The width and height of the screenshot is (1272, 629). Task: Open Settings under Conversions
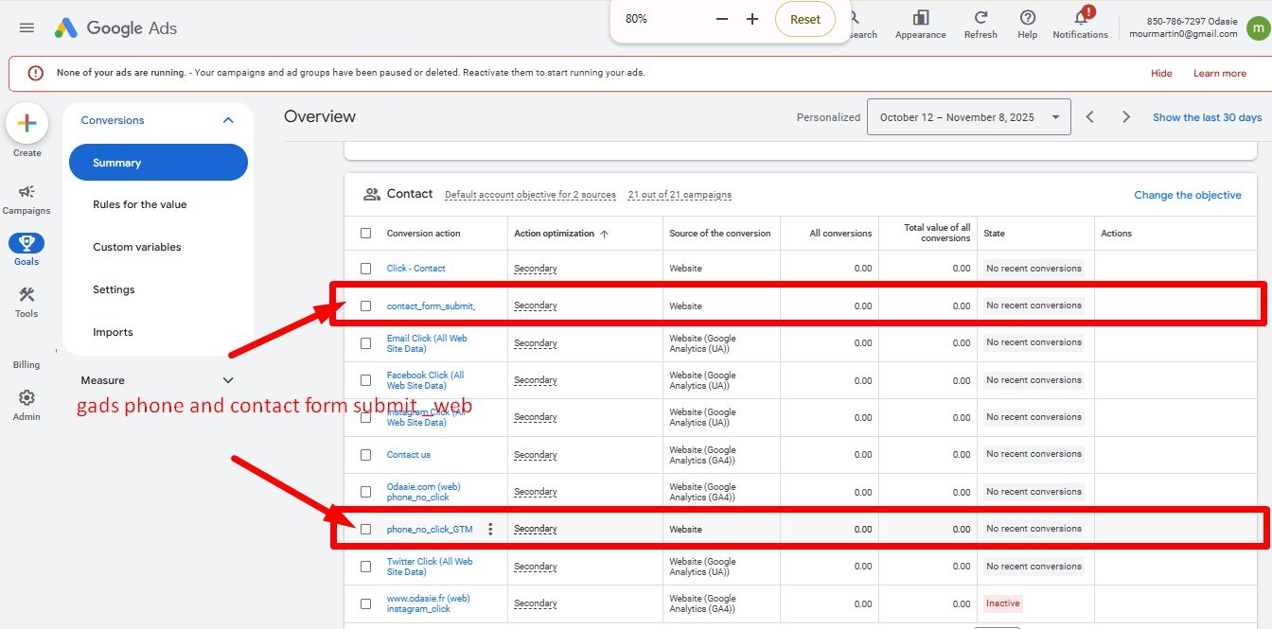(114, 289)
